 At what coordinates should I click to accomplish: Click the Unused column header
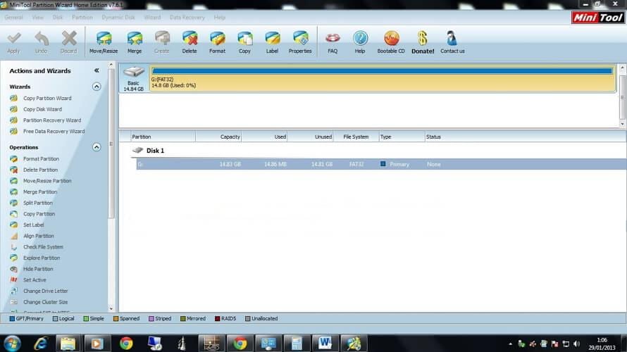pos(310,137)
